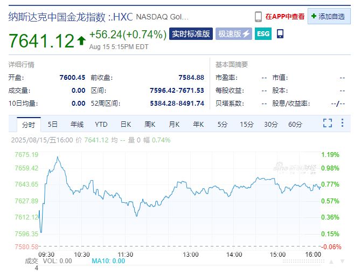The width and height of the screenshot is (354, 274).
Task: Click the VOL: 0.00 volume label
Action: pos(57,261)
